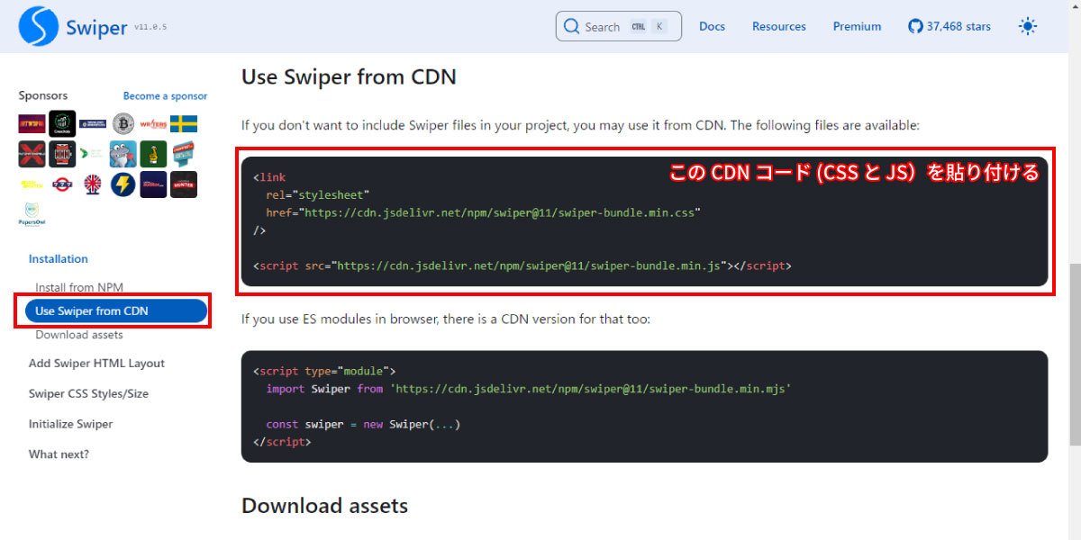
Task: Click the search magnifier icon
Action: point(571,26)
